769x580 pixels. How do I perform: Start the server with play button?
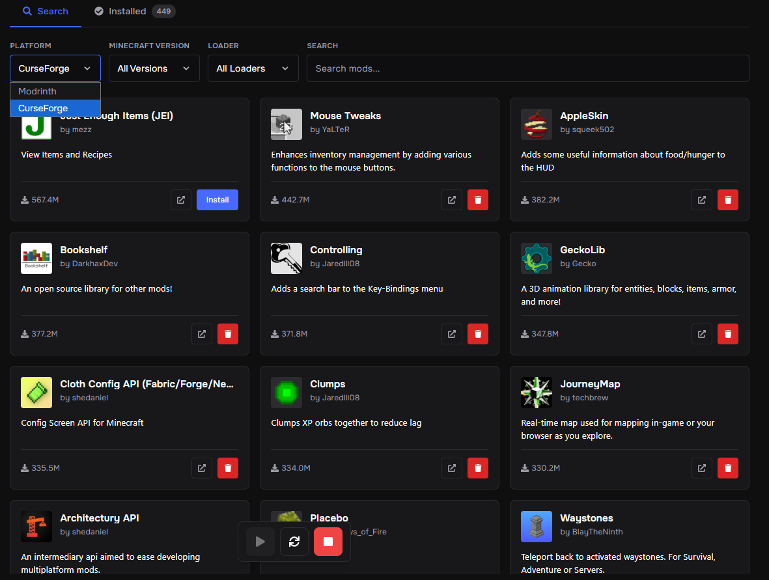click(260, 542)
